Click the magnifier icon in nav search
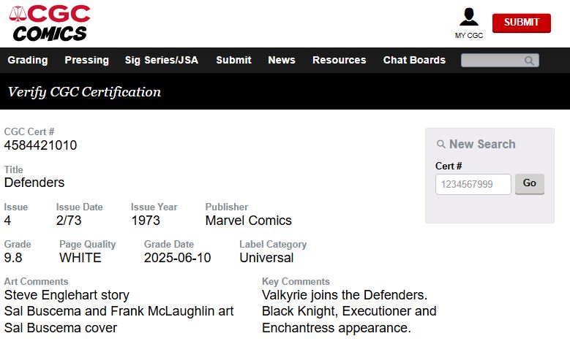The width and height of the screenshot is (570, 344). pos(530,61)
